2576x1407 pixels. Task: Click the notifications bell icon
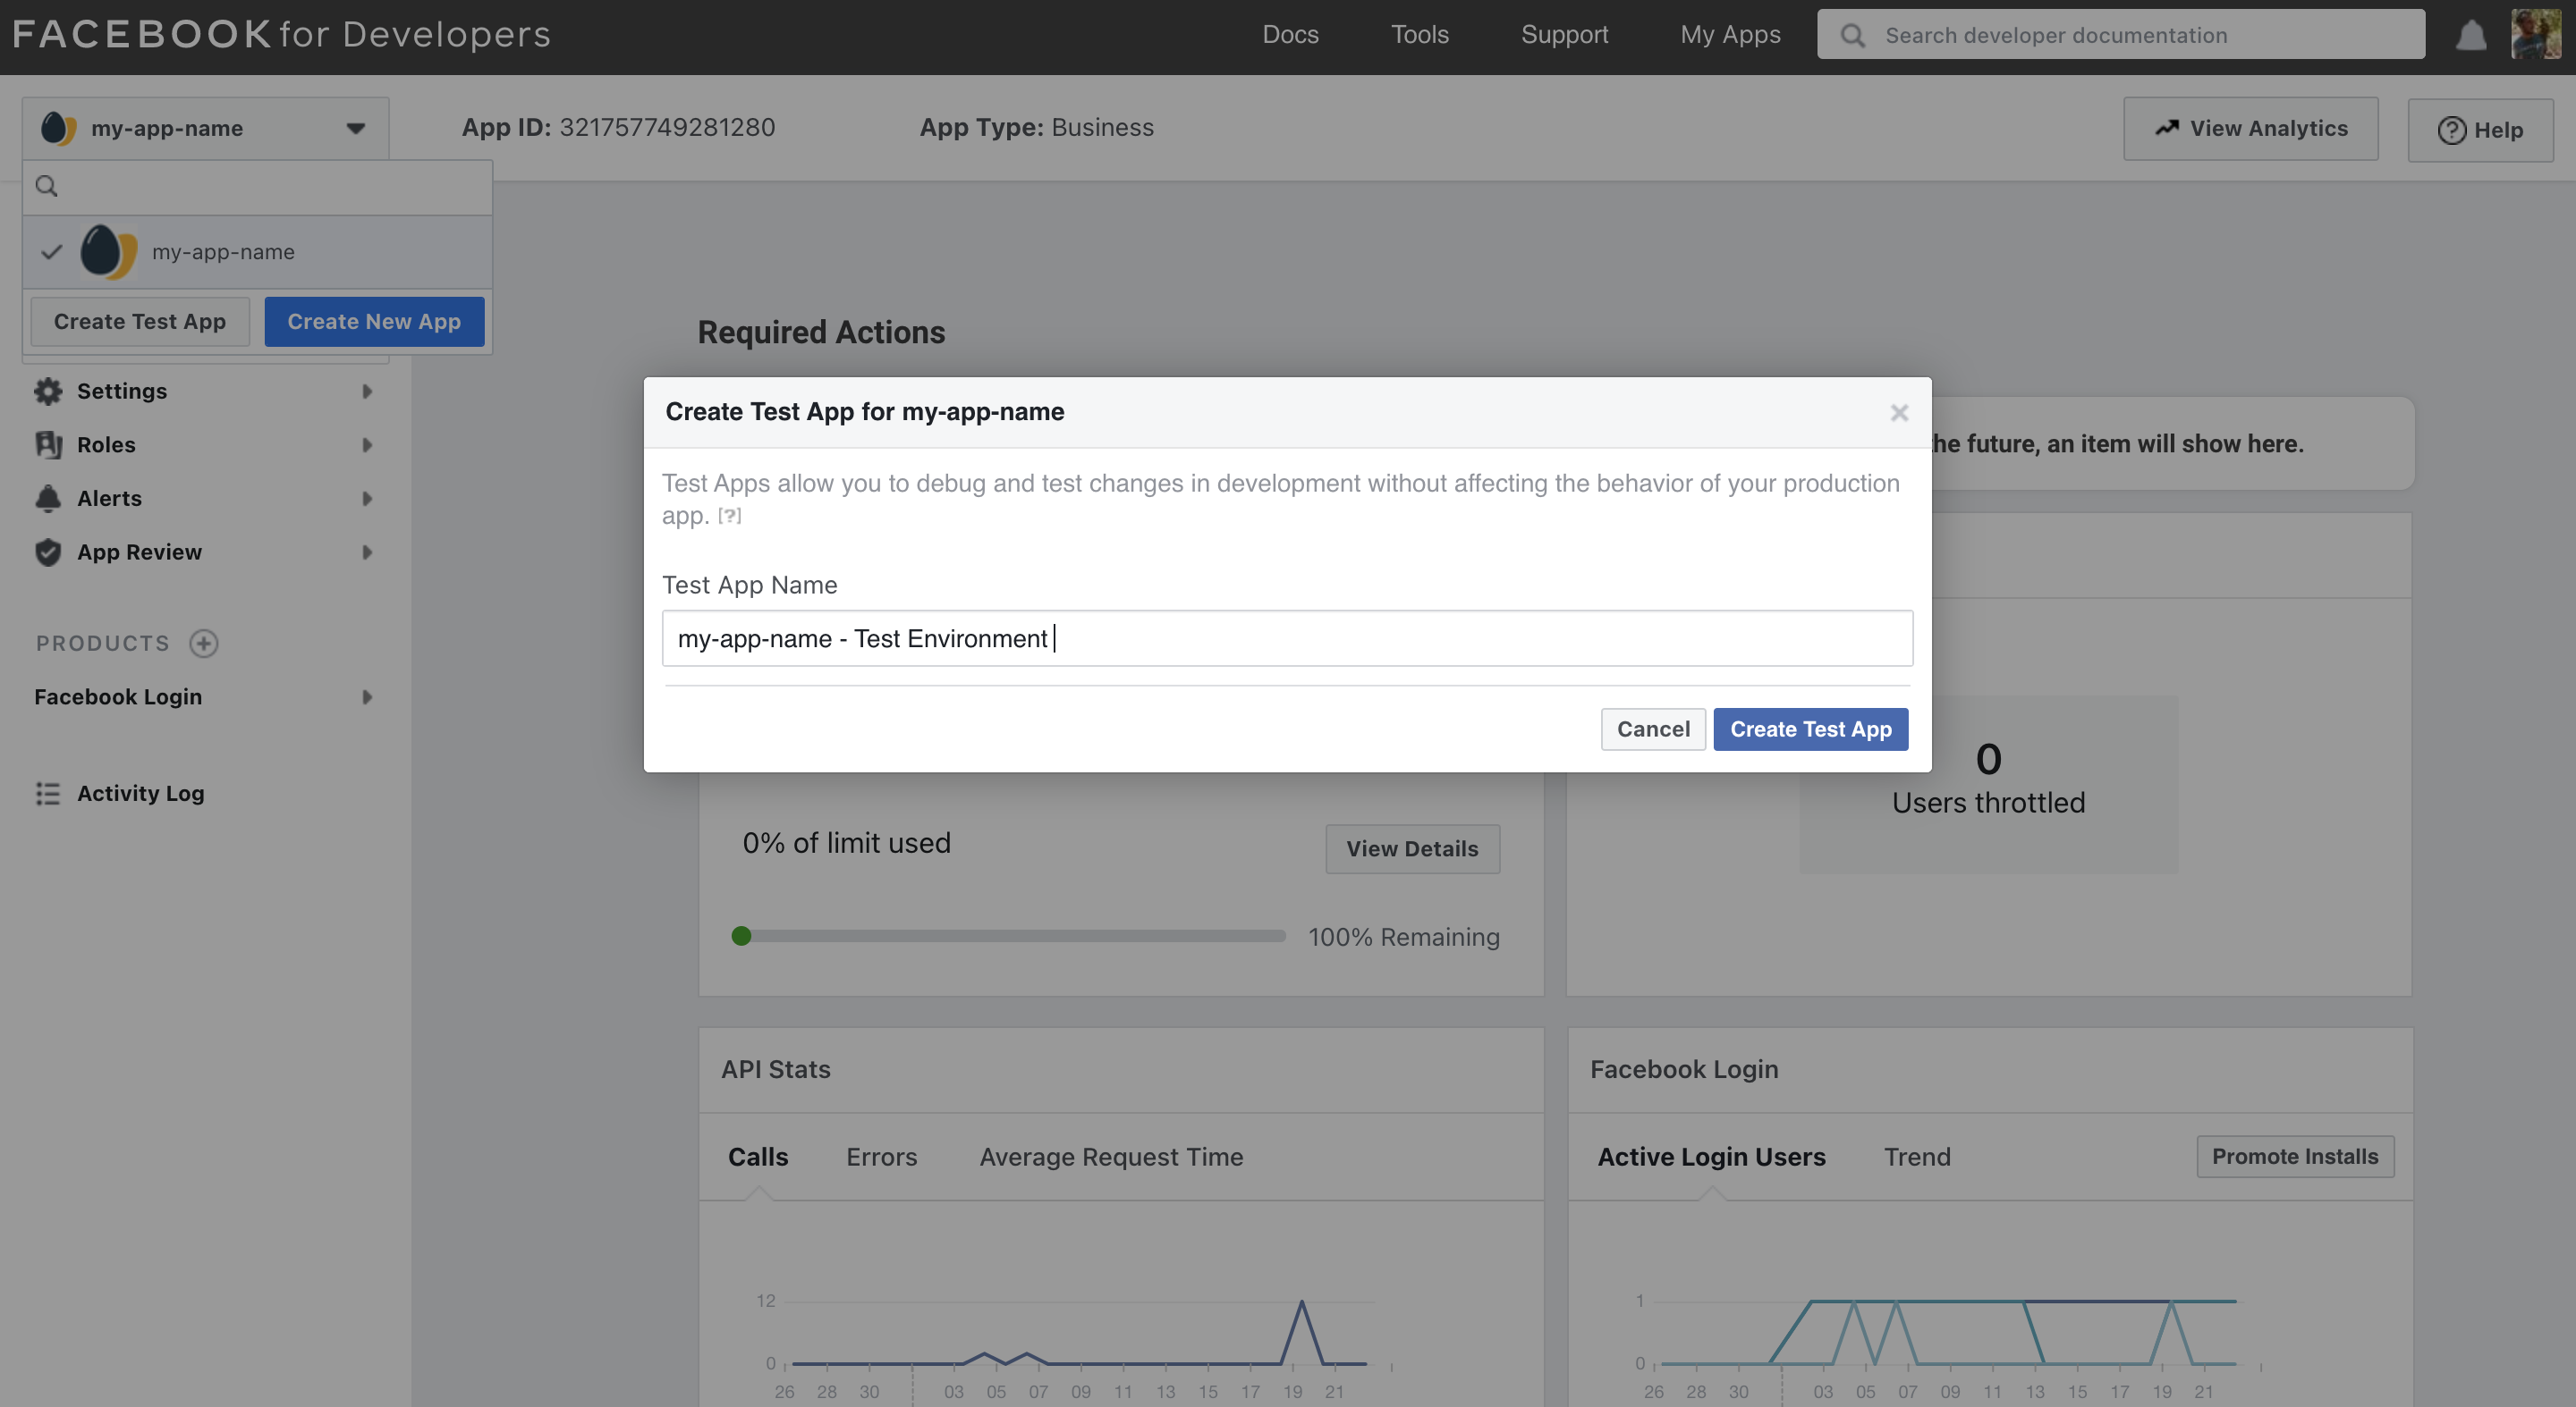click(x=2470, y=36)
